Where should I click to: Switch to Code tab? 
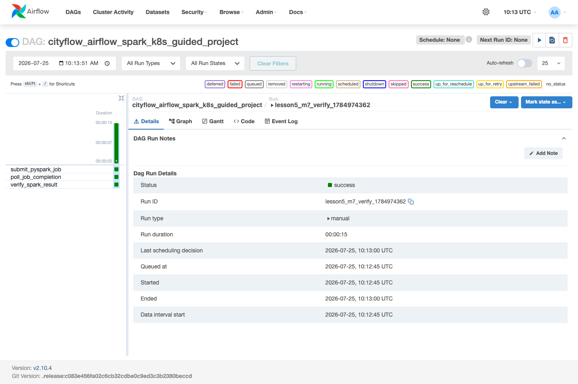pyautogui.click(x=244, y=121)
